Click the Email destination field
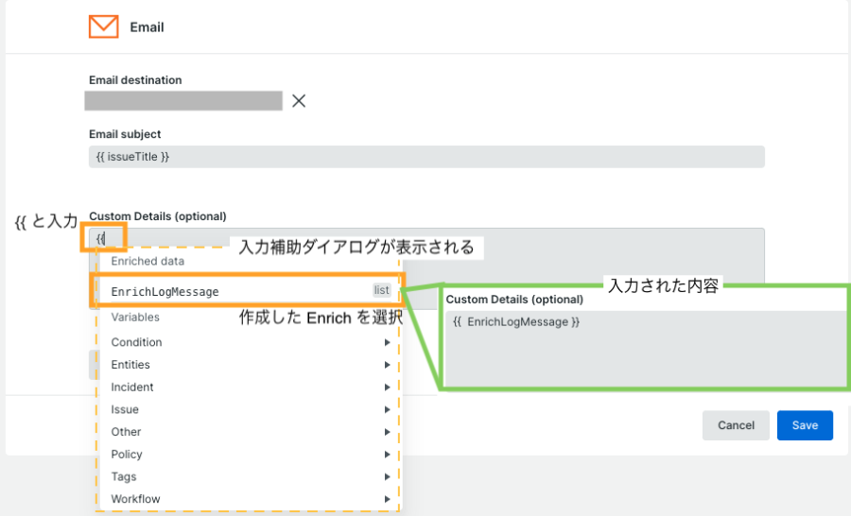 coord(183,101)
